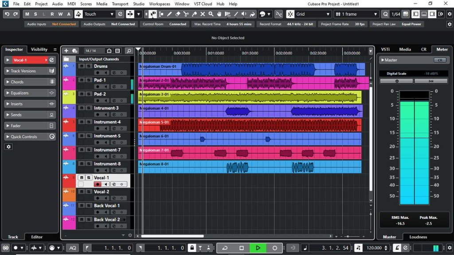Click the Loudness tab in meter panel
Image resolution: width=454 pixels, height=255 pixels.
coord(418,237)
